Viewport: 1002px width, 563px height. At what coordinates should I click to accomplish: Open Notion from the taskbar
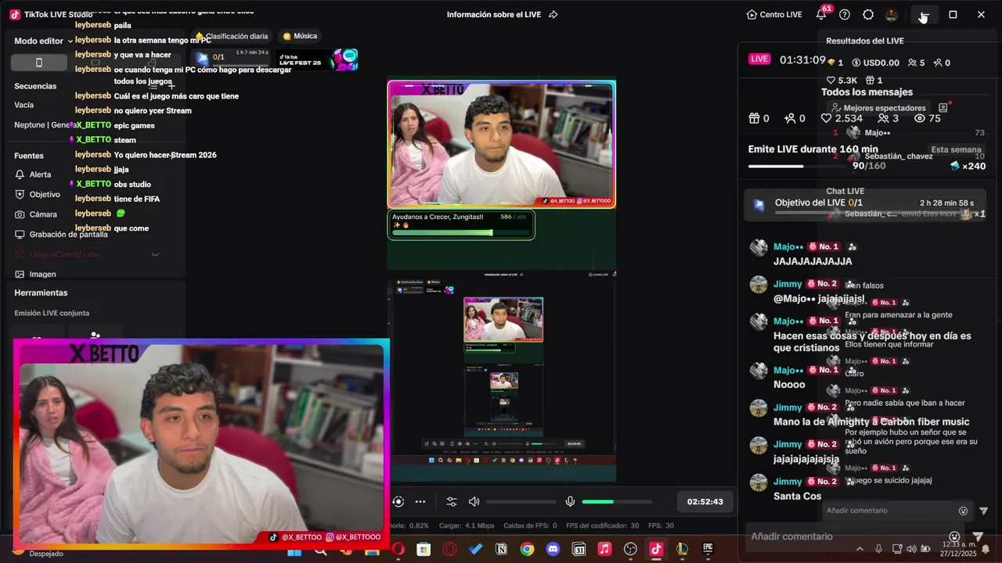(501, 550)
